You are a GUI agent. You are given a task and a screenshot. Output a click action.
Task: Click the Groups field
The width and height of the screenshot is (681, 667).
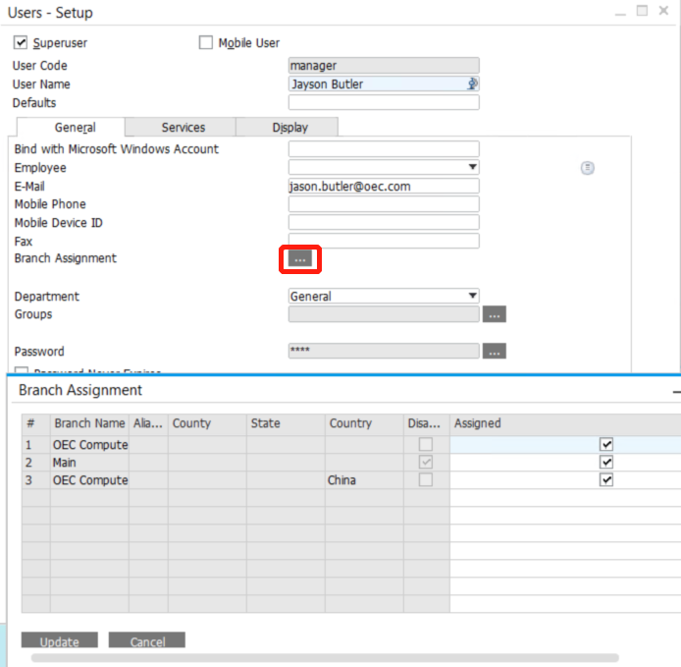[x=384, y=314]
